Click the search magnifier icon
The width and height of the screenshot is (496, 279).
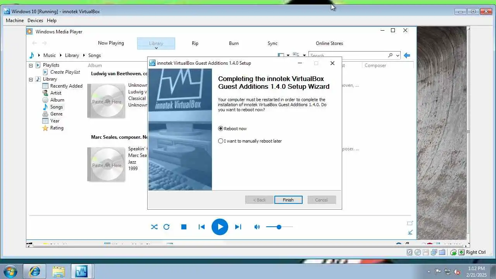coord(390,55)
